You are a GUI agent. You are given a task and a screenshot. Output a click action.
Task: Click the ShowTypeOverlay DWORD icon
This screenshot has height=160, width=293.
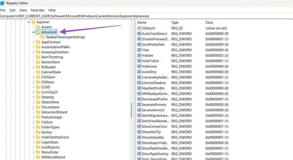tap(139, 154)
